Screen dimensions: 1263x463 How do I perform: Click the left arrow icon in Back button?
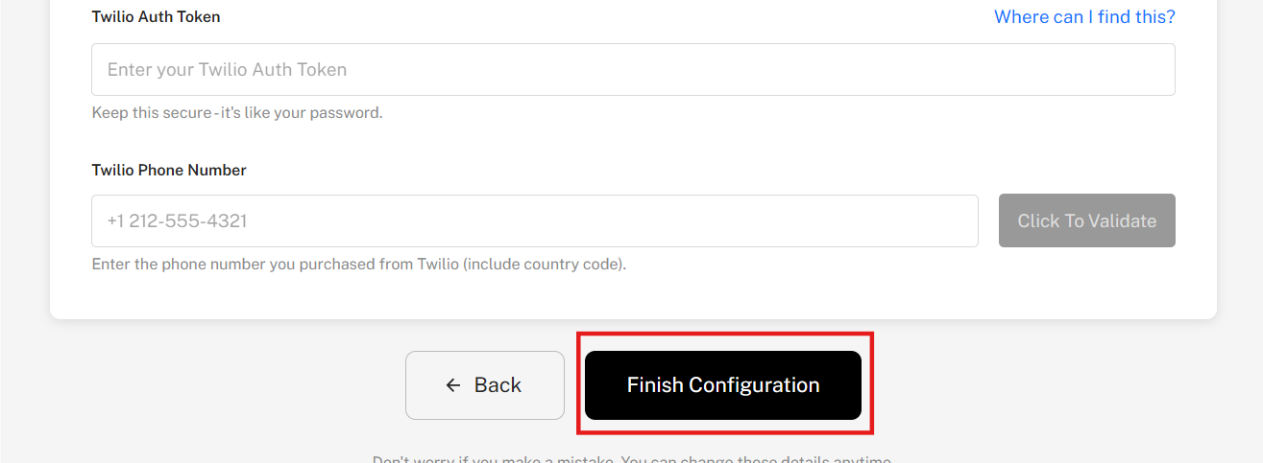[x=453, y=385]
